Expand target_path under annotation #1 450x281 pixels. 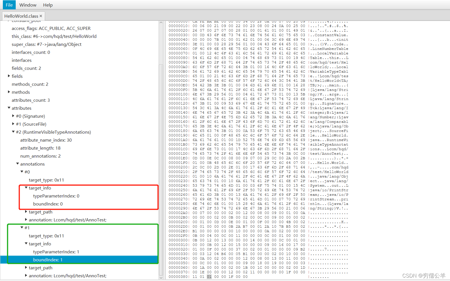pos(26,268)
